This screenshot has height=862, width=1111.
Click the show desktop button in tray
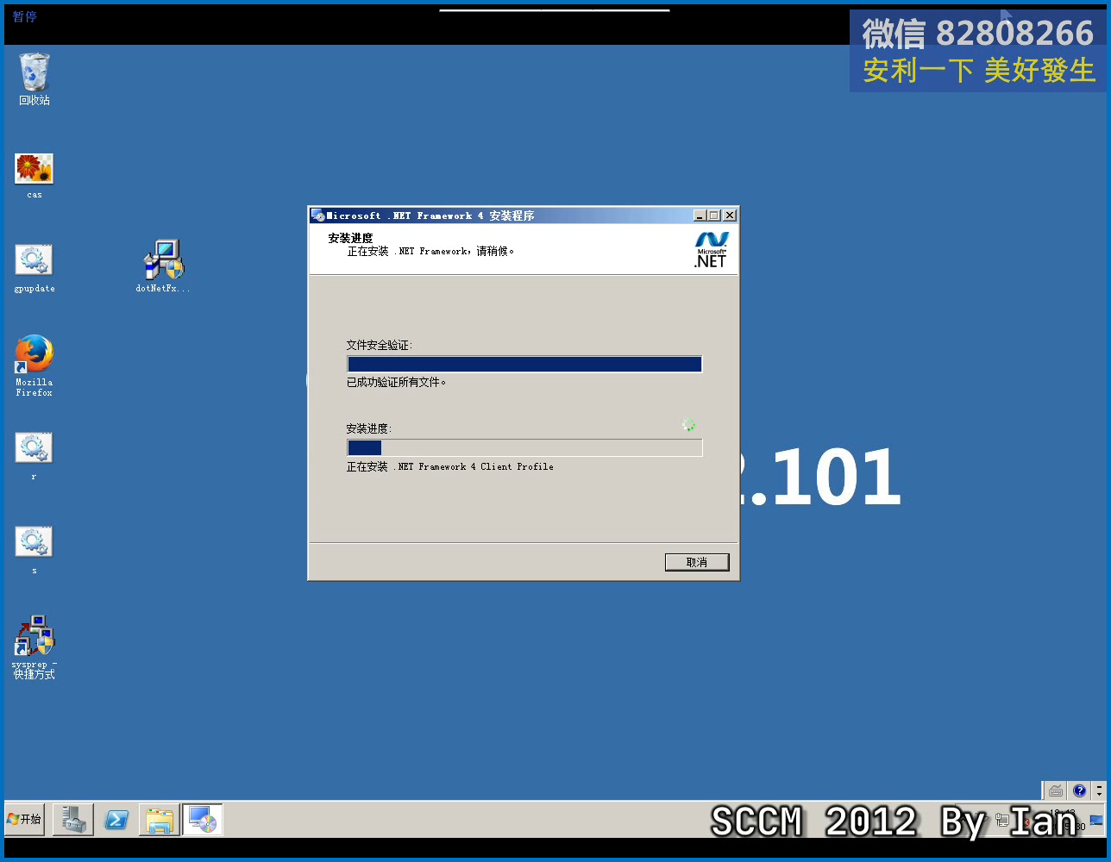[x=1096, y=820]
